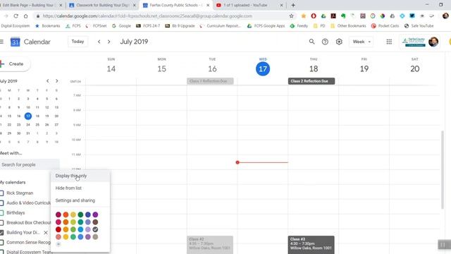Pick the light gray Birch swatch
Viewport: 451px width, 254px height.
pos(95,237)
